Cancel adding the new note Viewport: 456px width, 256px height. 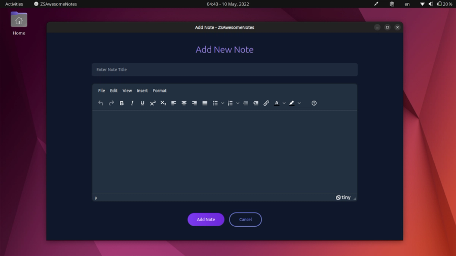245,220
